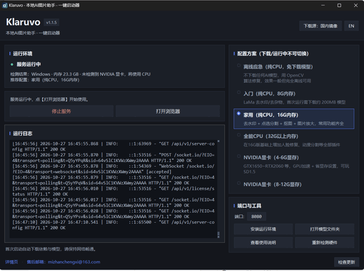Click 检查更新 button
This screenshot has height=271, width=364.
347,262
